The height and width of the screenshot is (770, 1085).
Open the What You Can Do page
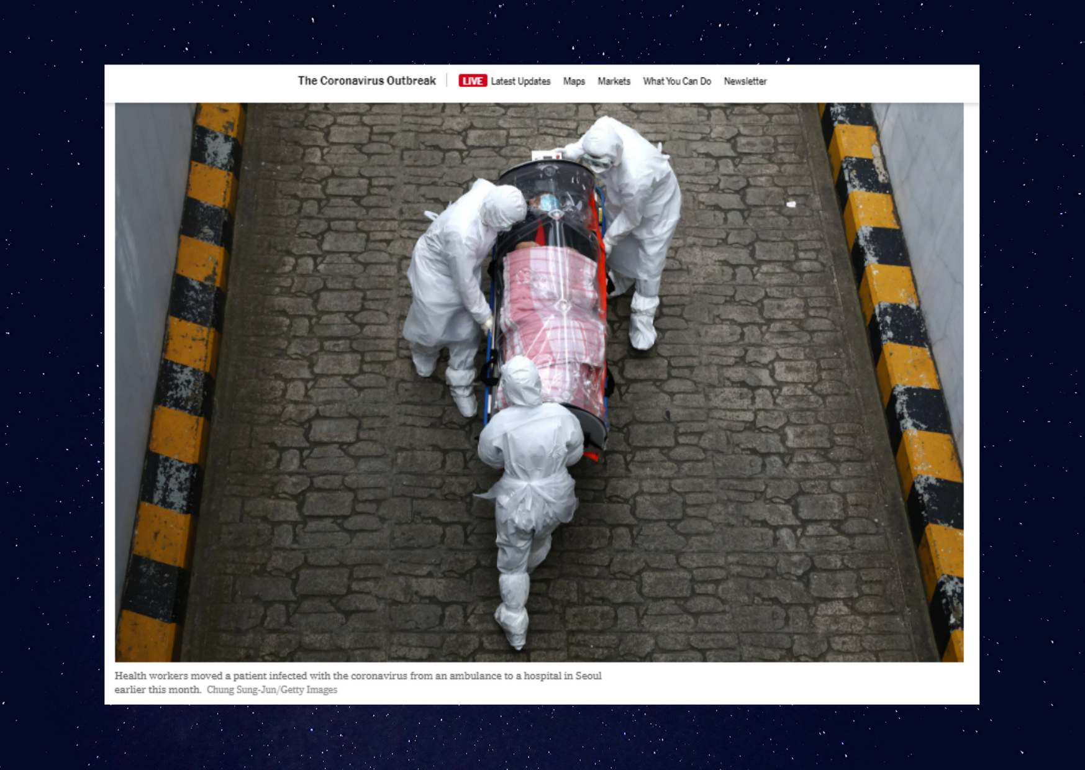coord(677,81)
